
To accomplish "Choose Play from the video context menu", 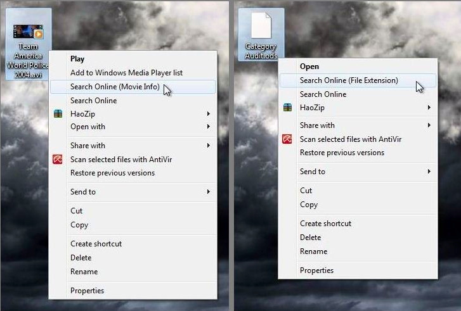I will pyautogui.click(x=77, y=59).
